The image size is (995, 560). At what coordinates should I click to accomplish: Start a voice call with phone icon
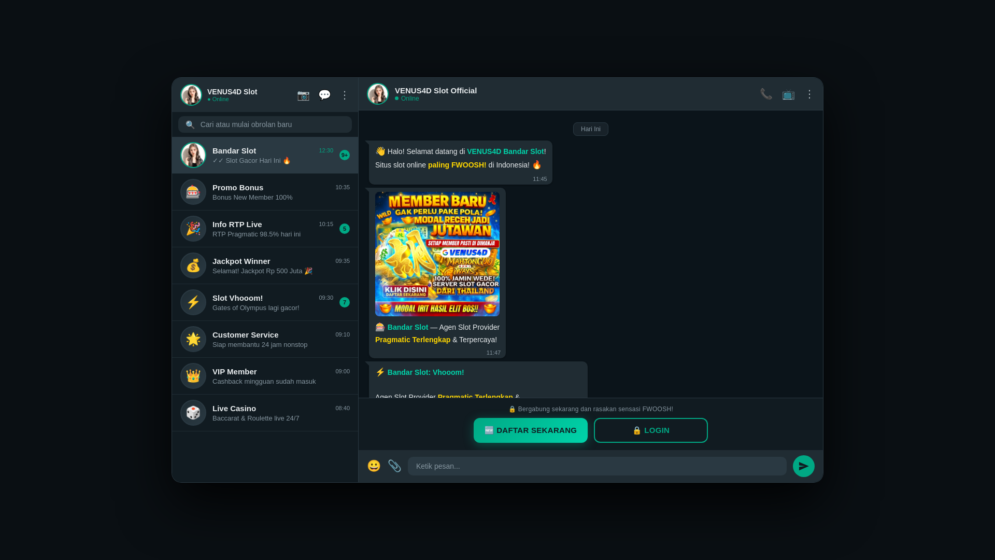coord(766,94)
